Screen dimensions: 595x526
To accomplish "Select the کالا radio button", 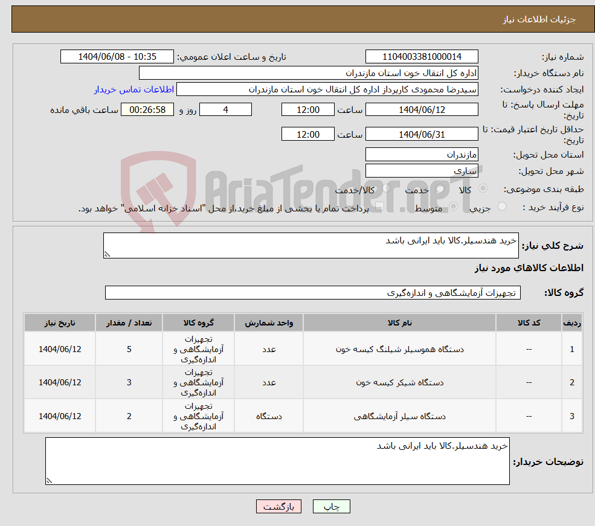I will point(483,188).
